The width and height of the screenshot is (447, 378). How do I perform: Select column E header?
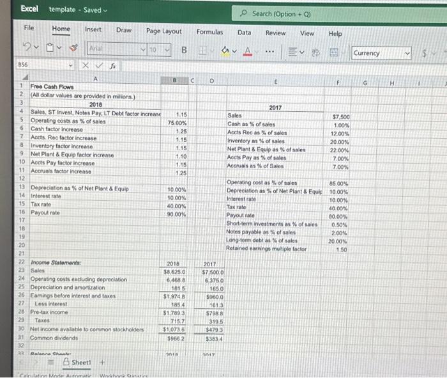click(x=275, y=82)
